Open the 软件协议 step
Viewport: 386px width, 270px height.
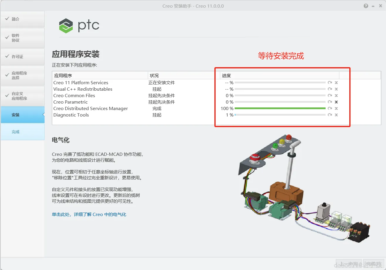(23, 38)
